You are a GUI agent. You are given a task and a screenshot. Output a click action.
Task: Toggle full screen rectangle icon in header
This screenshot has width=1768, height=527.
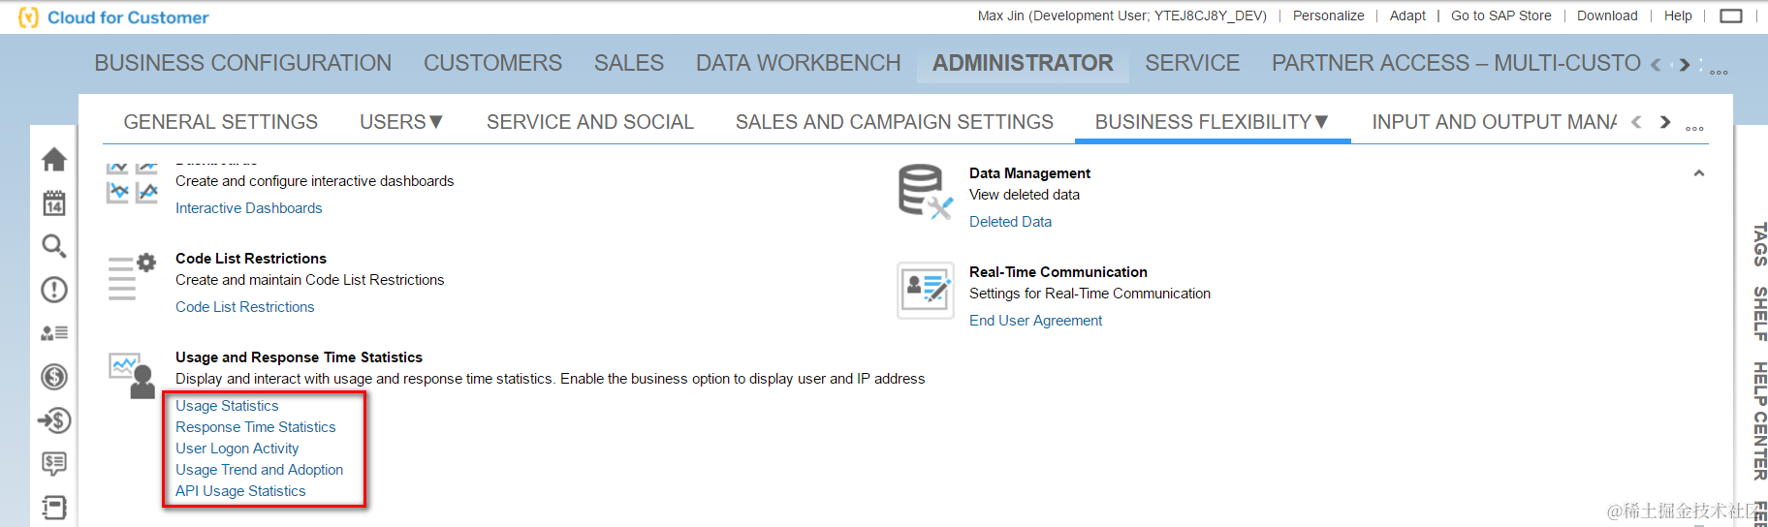click(1730, 16)
